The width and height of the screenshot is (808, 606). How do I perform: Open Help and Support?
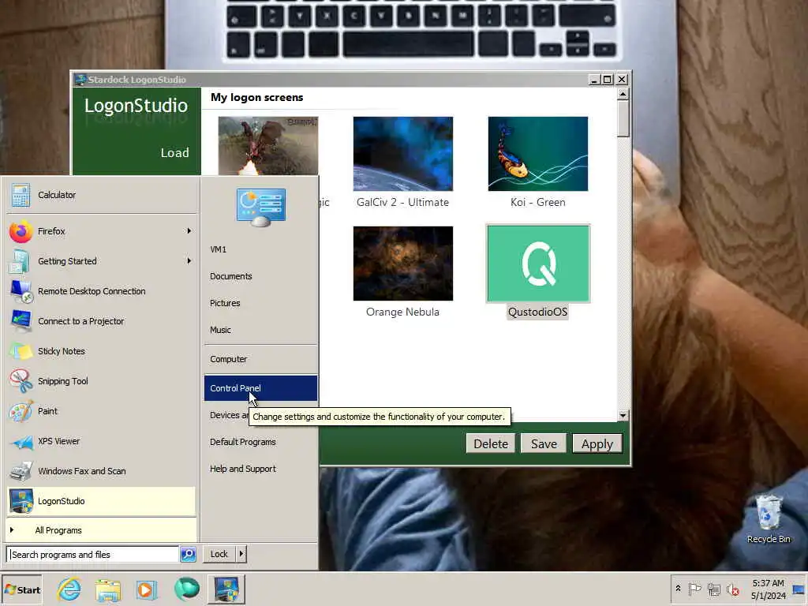(260, 469)
